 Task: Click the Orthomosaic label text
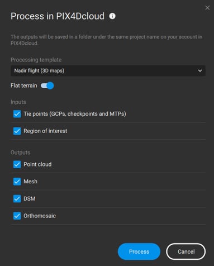[x=40, y=216]
